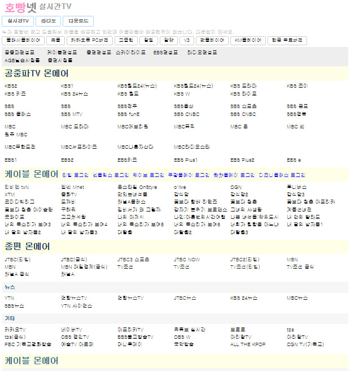Open the AGB닐슨시청률 ratings link
The image size is (350, 371).
coord(22,61)
